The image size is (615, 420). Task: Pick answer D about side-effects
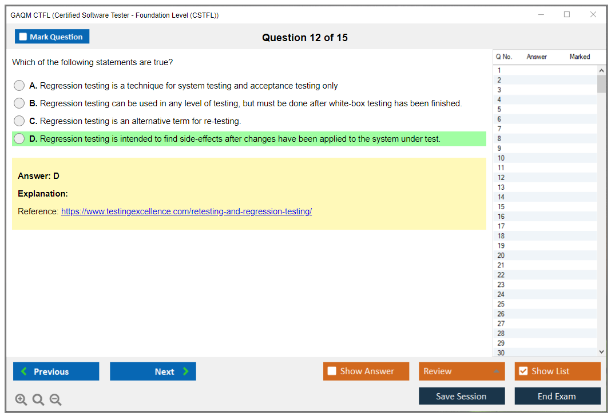pyautogui.click(x=19, y=139)
